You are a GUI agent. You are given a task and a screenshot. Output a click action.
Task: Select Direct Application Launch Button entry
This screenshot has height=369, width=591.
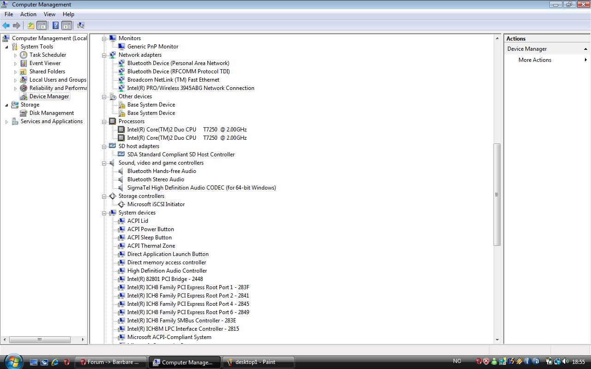coord(168,254)
